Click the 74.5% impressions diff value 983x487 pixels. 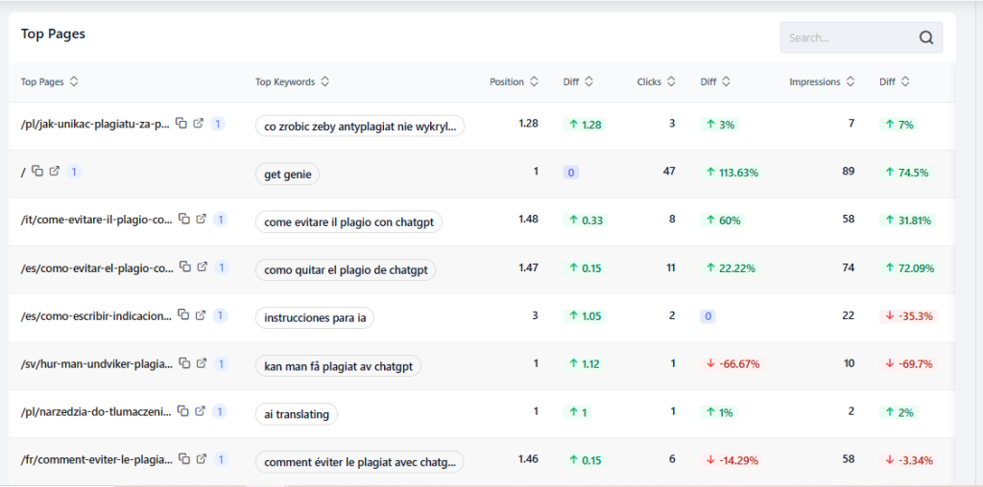[x=906, y=173]
